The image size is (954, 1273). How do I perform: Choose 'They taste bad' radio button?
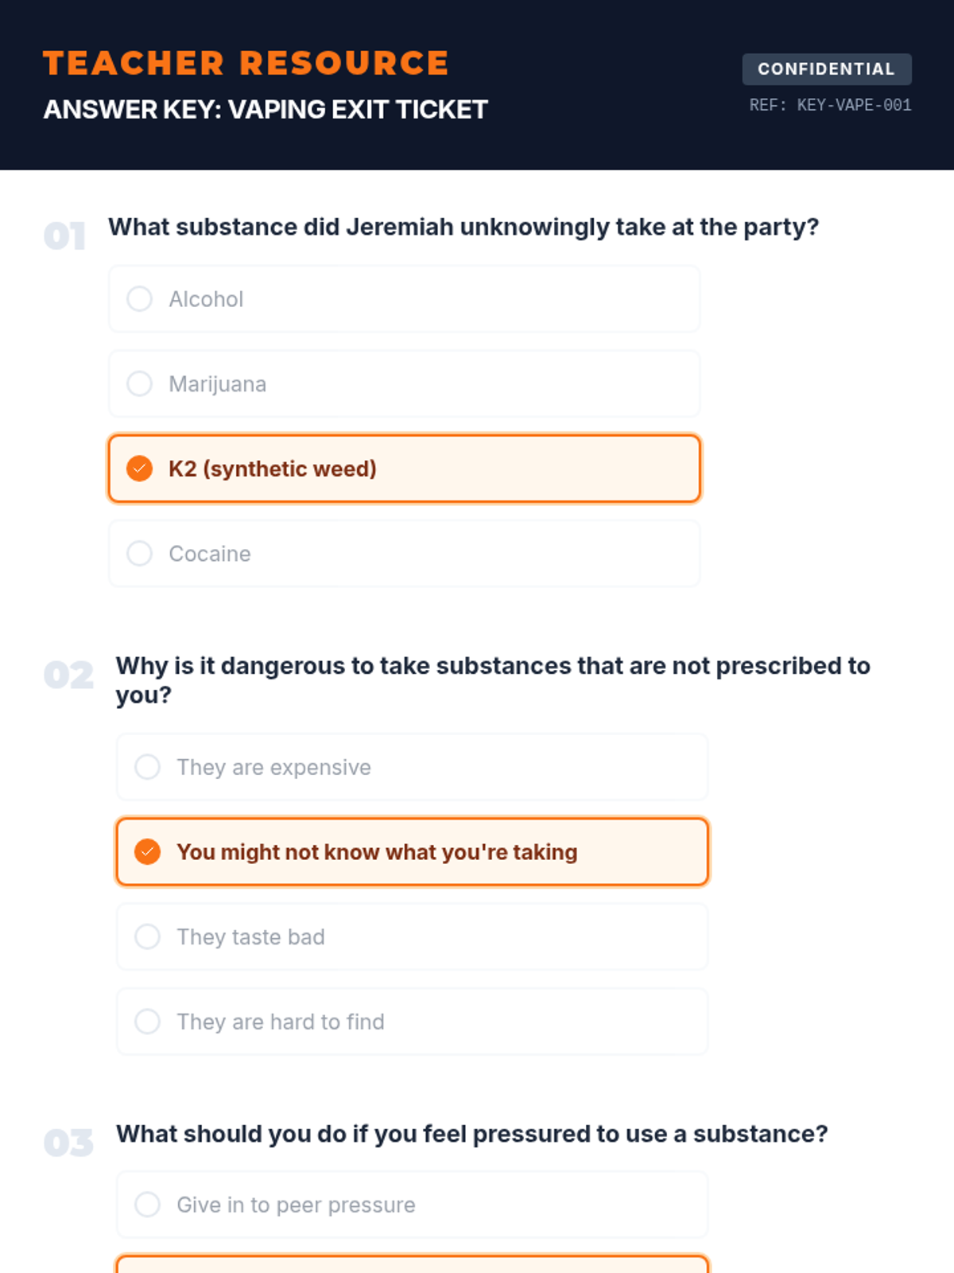[148, 936]
